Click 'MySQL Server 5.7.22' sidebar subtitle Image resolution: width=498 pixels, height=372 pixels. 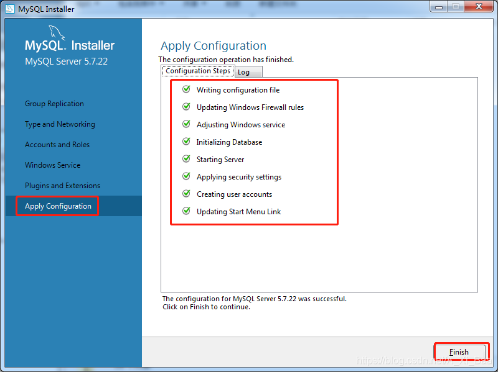click(66, 61)
